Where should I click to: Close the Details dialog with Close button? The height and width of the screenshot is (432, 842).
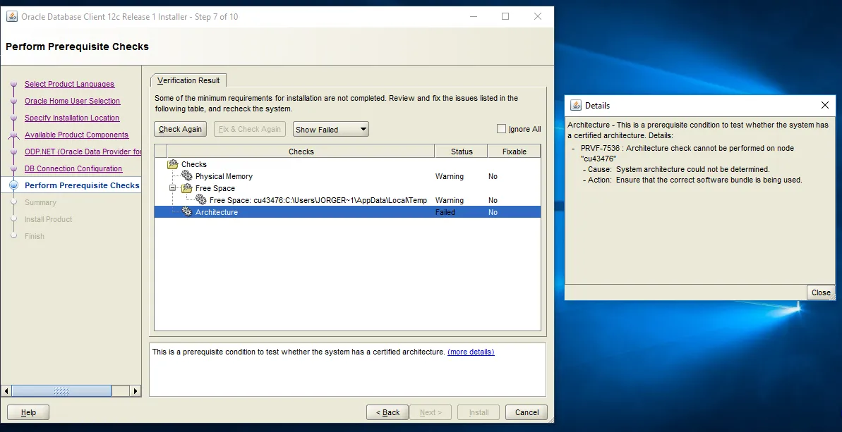coord(821,292)
